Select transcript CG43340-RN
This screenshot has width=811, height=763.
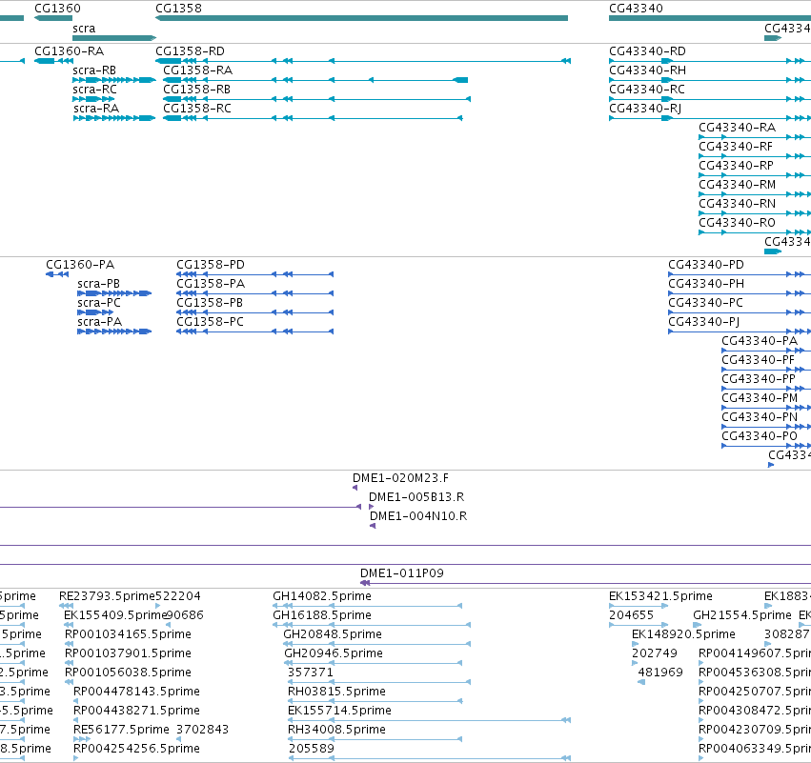pyautogui.click(x=737, y=204)
